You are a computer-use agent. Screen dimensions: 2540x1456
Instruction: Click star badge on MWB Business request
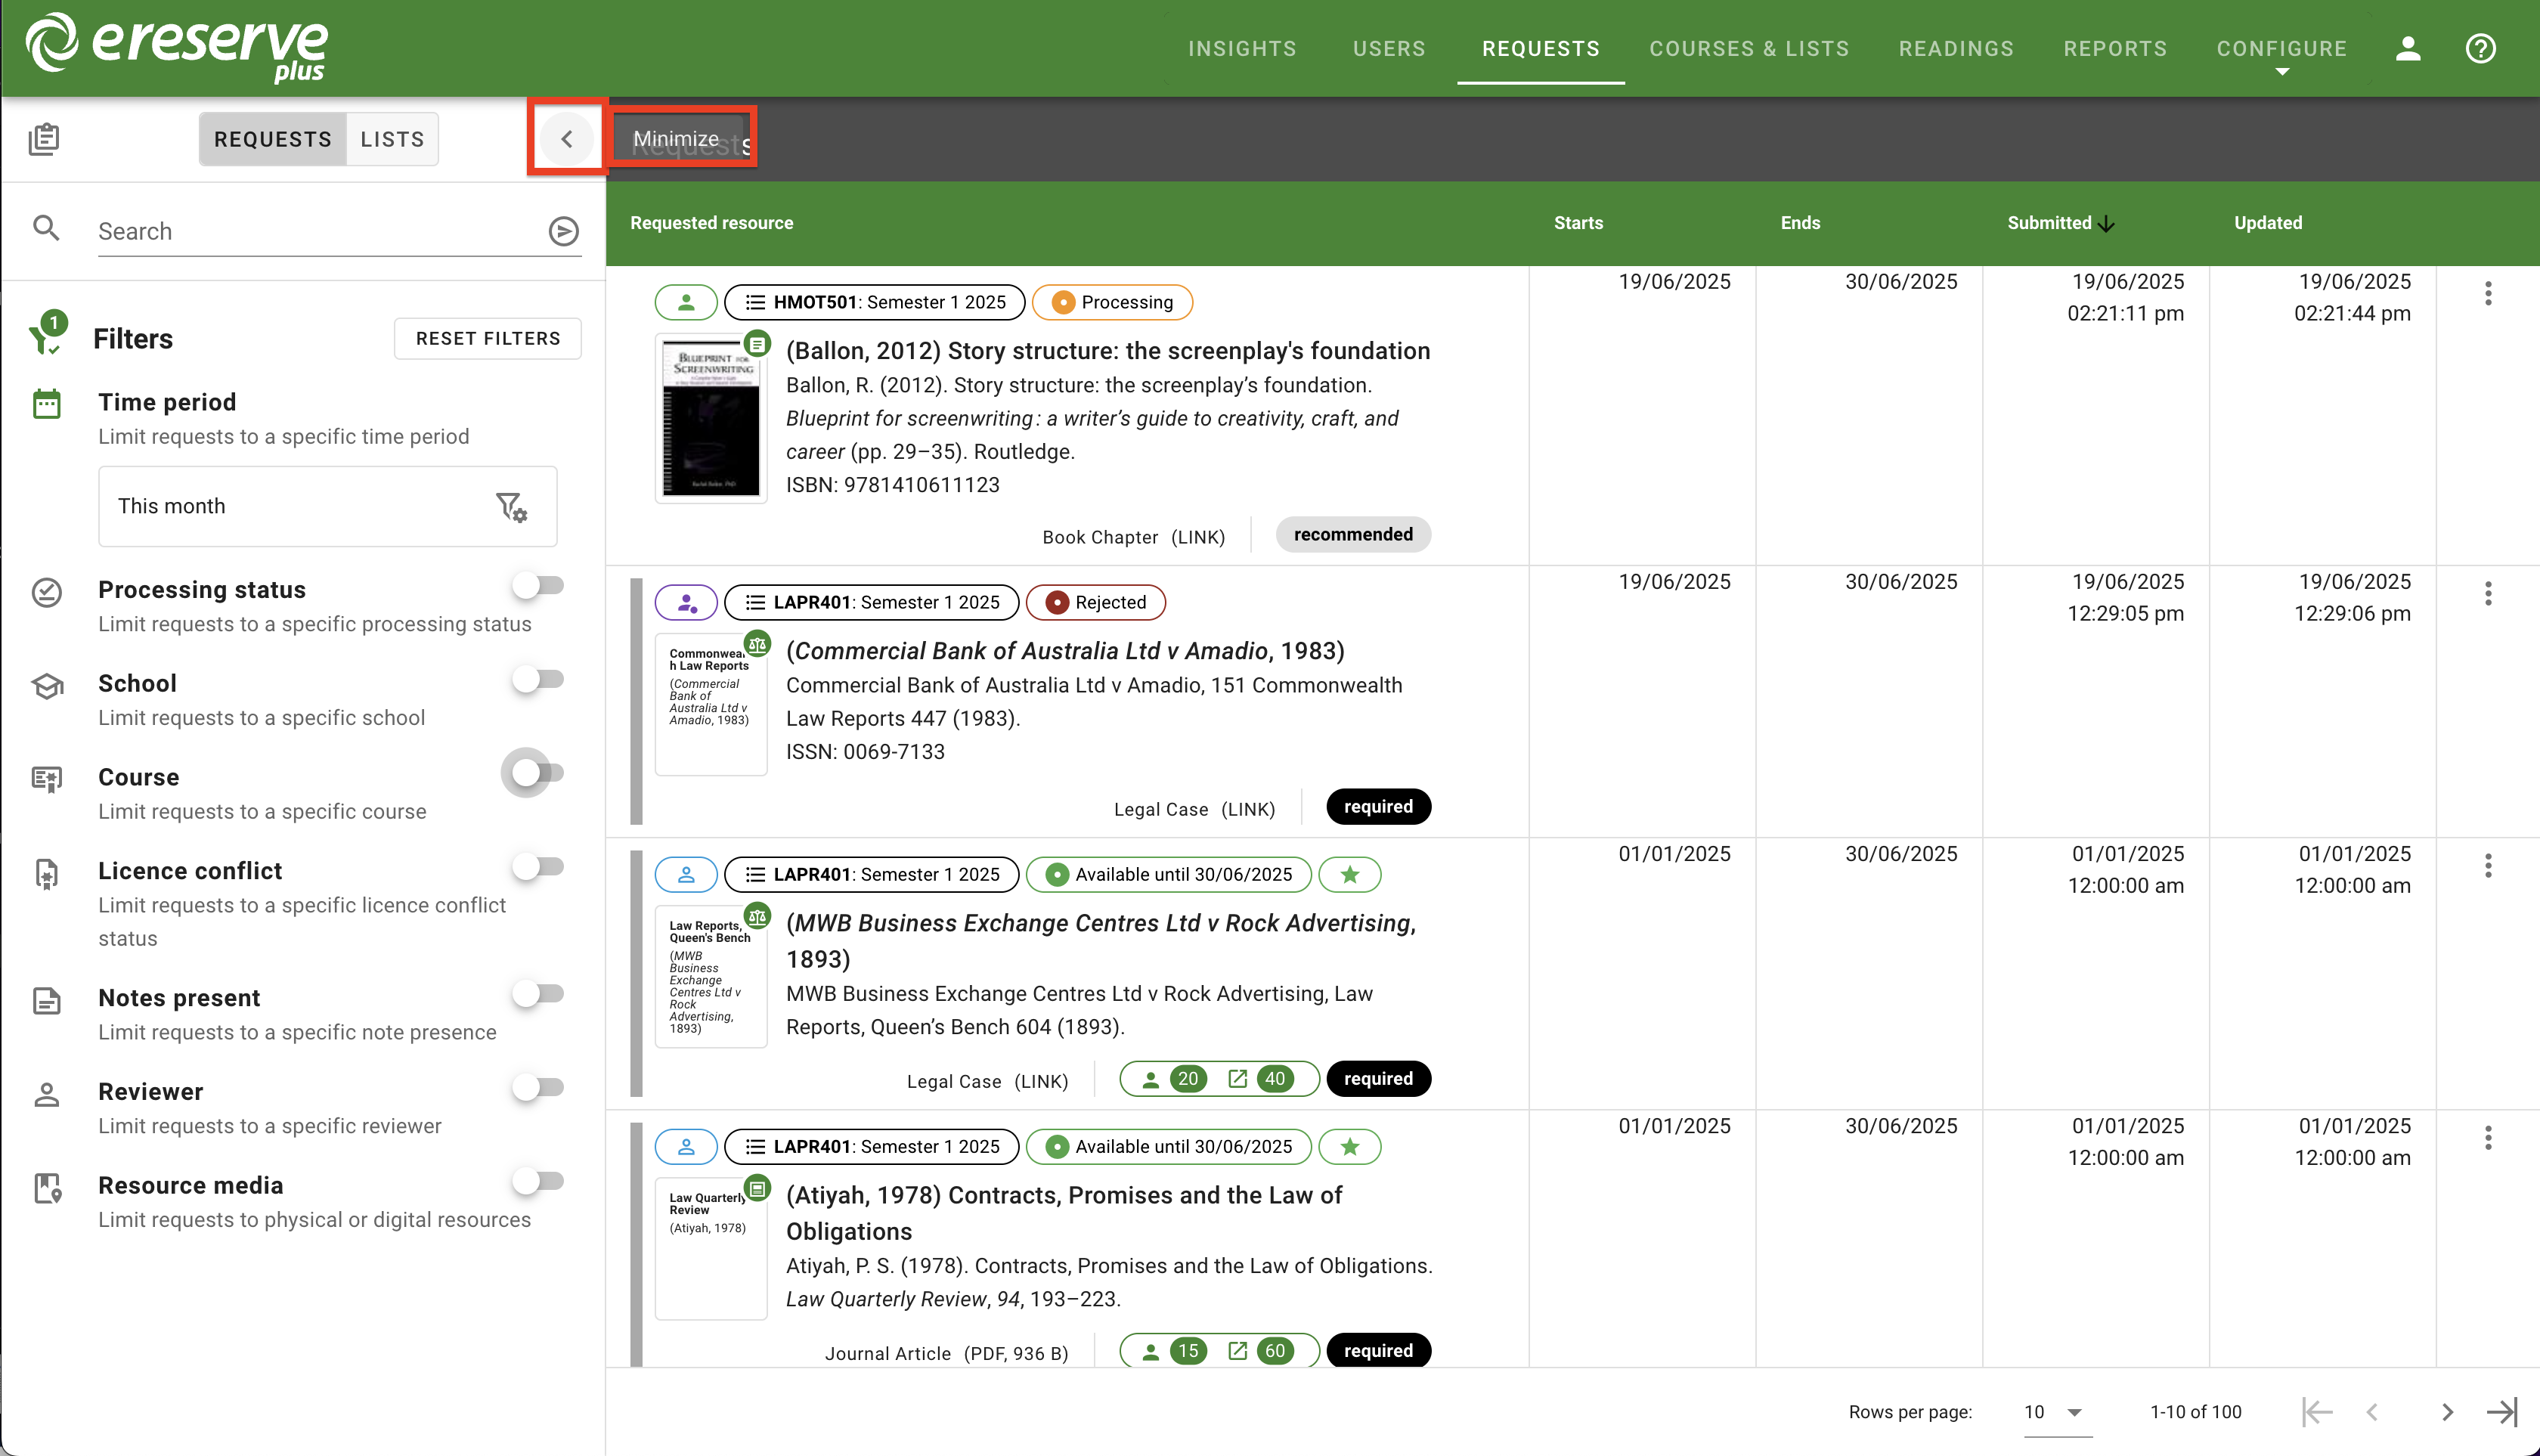pyautogui.click(x=1349, y=875)
